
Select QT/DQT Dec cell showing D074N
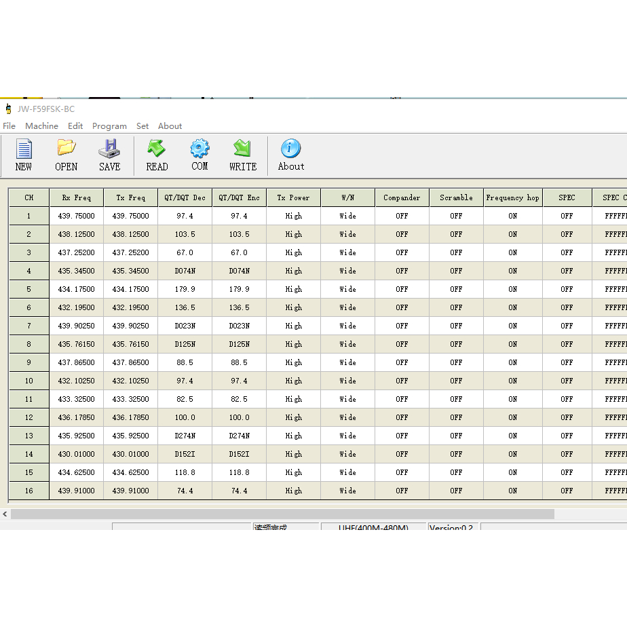(x=185, y=271)
